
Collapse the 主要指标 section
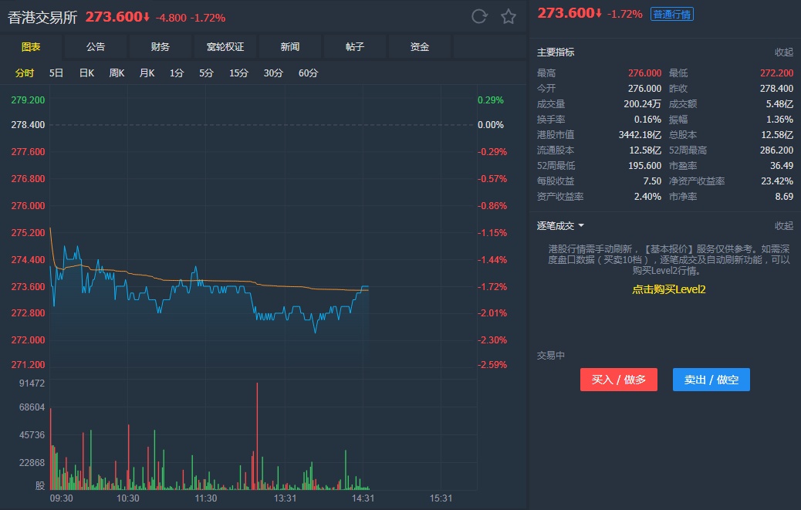[783, 52]
